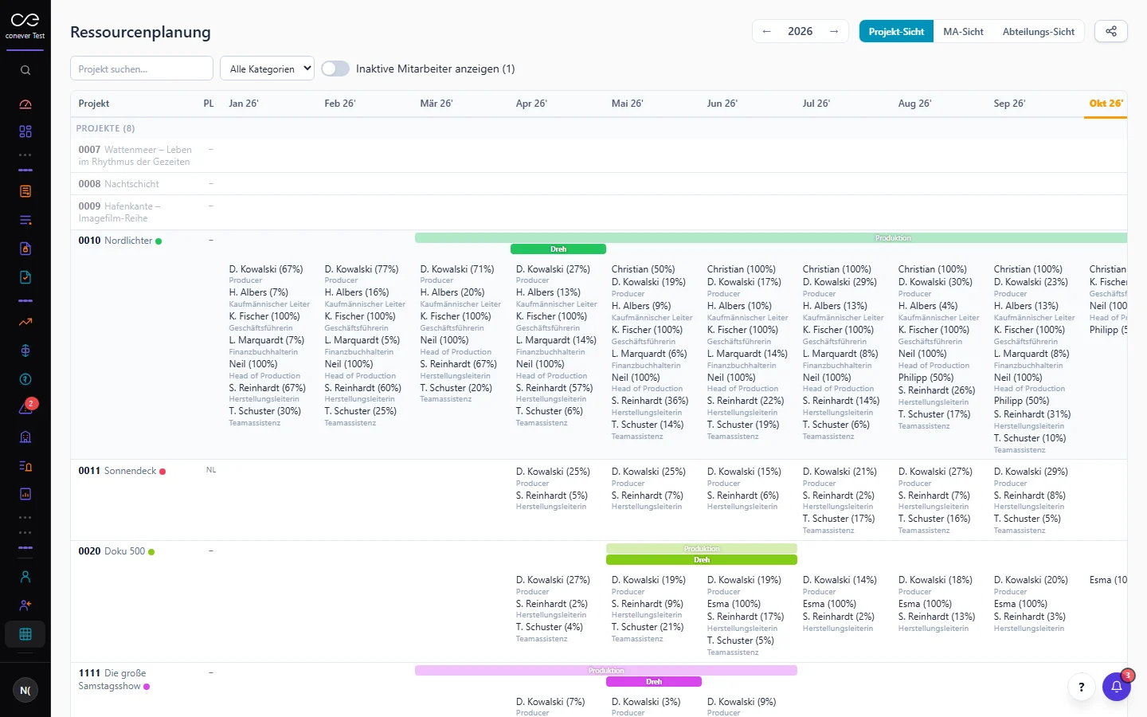Viewport: 1147px width, 717px height.
Task: Click the orange trending arrow icon
Action: point(25,322)
